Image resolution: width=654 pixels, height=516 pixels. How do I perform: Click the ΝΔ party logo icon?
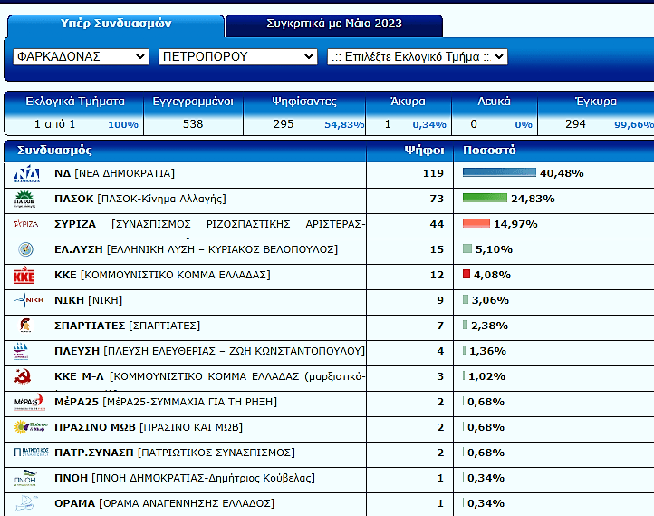(25, 173)
